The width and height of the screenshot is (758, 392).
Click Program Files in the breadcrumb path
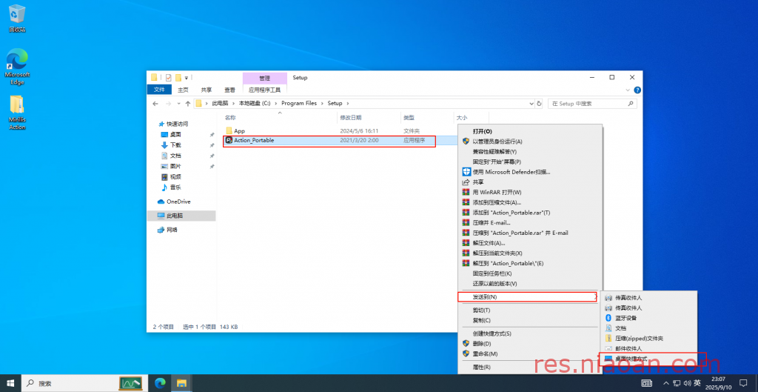[x=299, y=104]
